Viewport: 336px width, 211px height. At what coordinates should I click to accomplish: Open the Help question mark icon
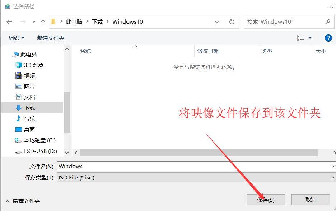tap(328, 38)
